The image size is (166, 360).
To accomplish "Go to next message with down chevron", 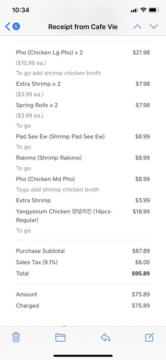I will [154, 26].
